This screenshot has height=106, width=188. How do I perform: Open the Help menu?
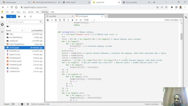click(52, 12)
